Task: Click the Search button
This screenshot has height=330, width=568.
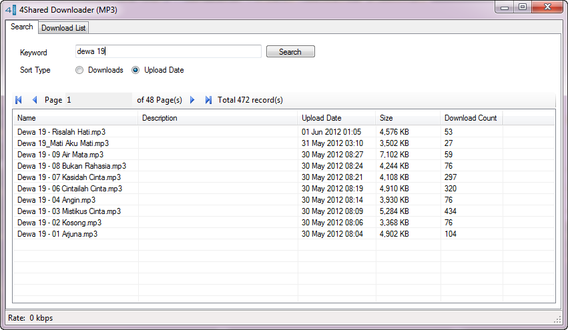Action: click(290, 52)
